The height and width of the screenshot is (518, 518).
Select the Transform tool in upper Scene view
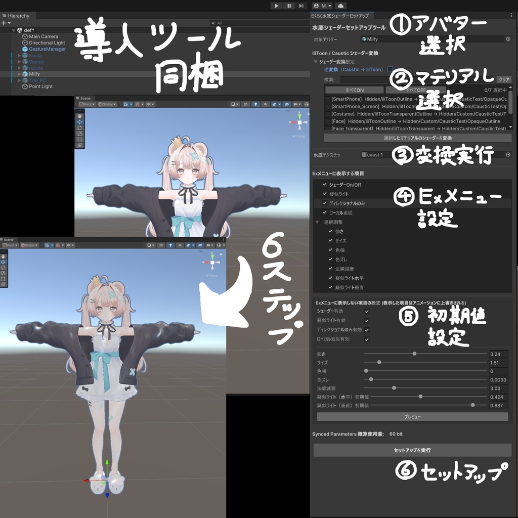pos(79,145)
